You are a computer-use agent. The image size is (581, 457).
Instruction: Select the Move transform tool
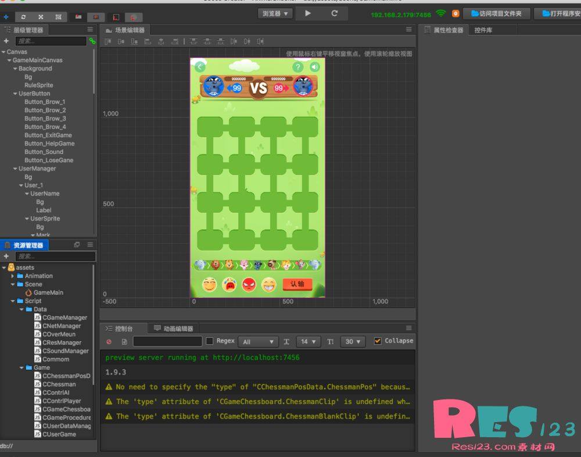6,17
